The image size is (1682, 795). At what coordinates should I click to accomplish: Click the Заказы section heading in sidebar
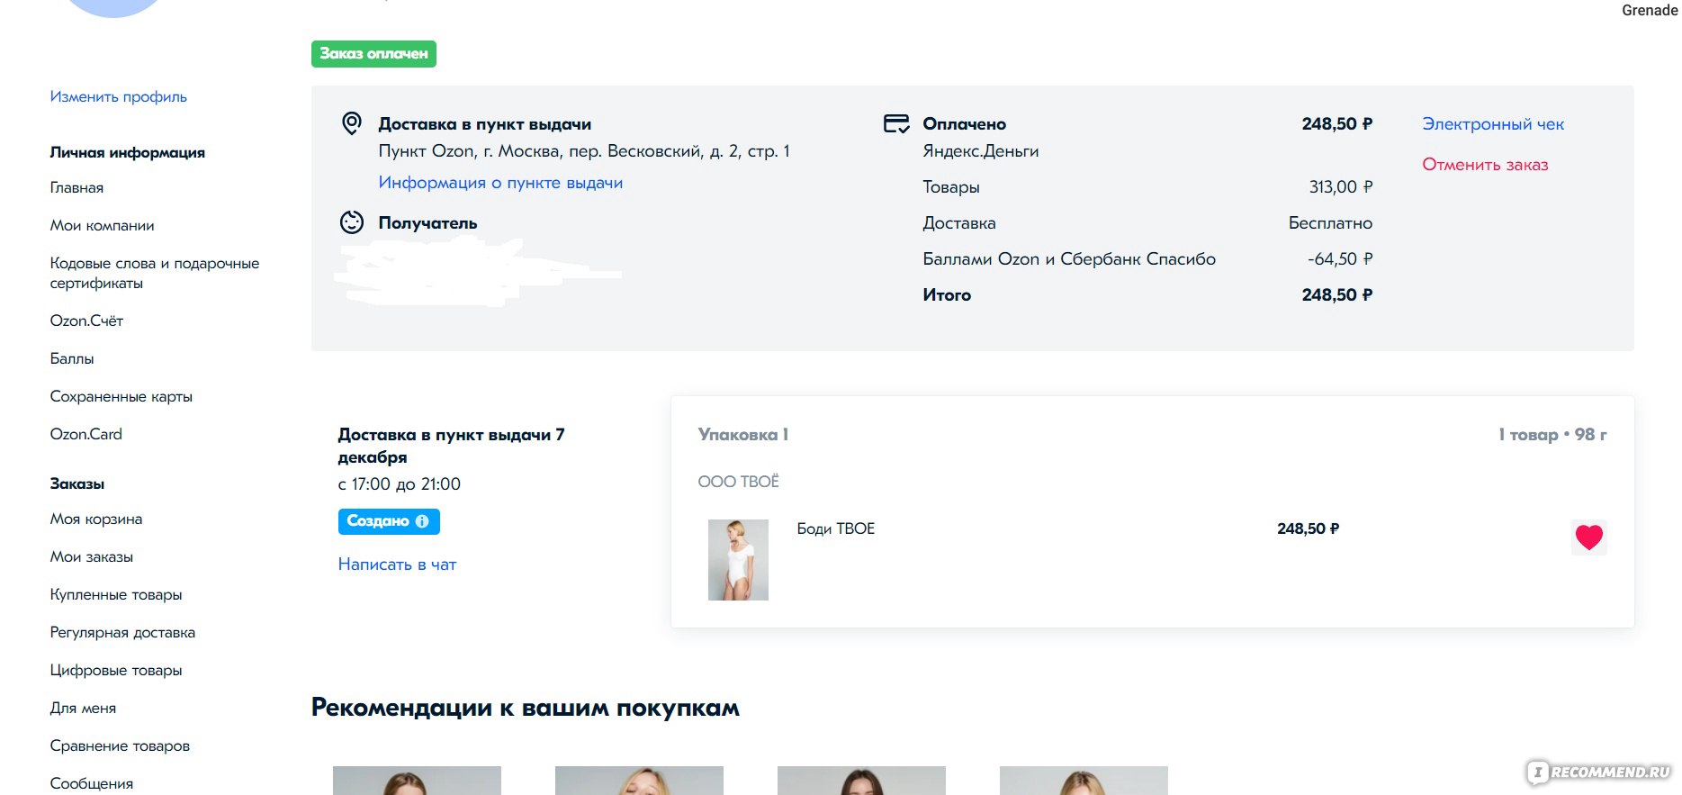[x=77, y=484]
